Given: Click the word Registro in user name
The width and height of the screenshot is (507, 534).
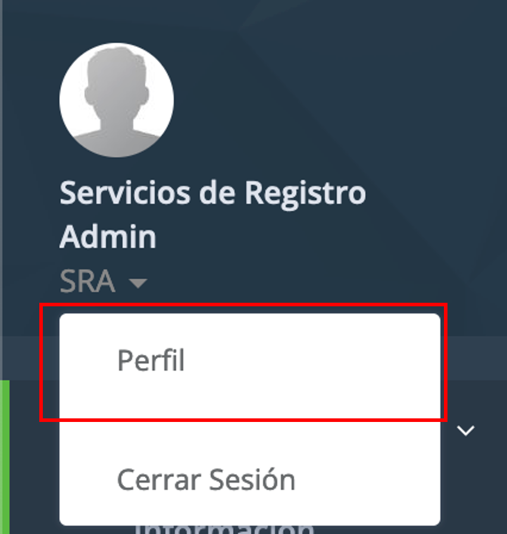Looking at the screenshot, I should [305, 194].
